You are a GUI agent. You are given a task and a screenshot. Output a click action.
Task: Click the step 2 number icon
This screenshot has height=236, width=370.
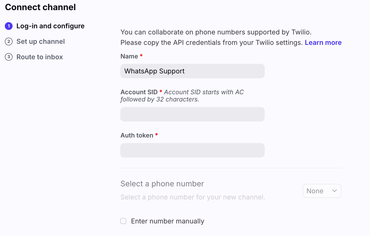9,41
